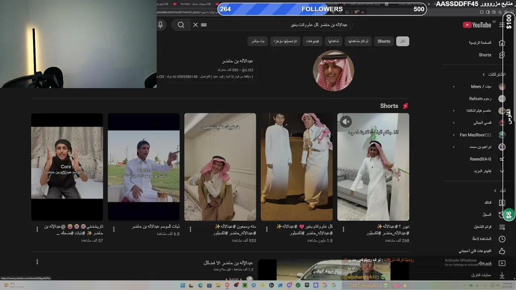This screenshot has height=290, width=516.
Task: Expand the الاشتراكات subscriptions chevron
Action: pos(484,75)
